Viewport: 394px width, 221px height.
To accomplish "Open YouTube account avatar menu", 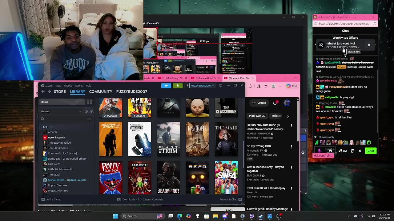I will coord(287,103).
